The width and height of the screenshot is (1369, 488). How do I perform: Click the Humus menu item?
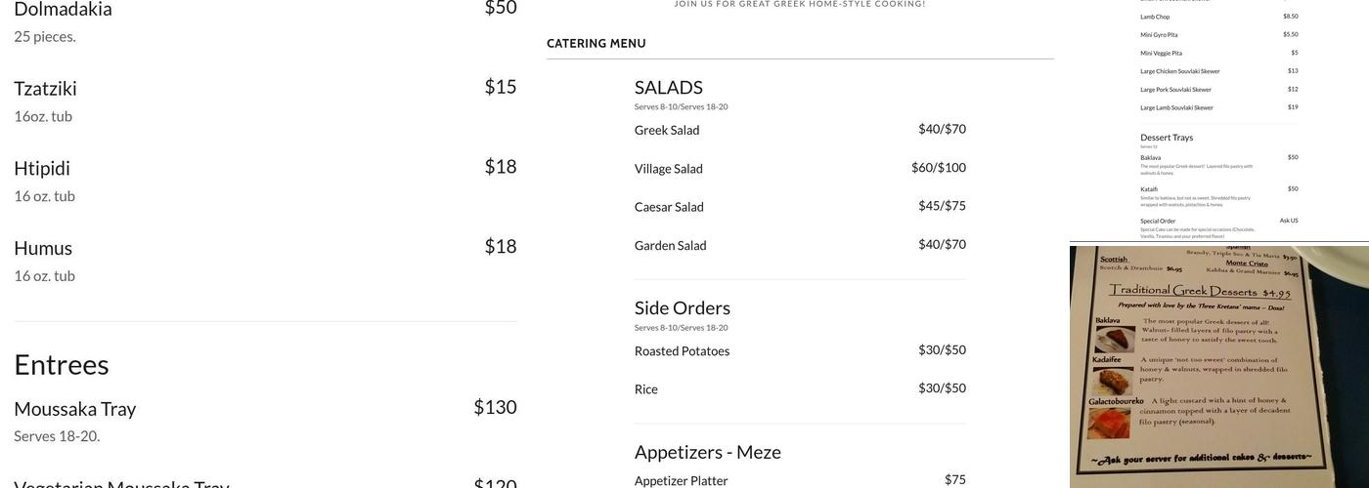(43, 249)
